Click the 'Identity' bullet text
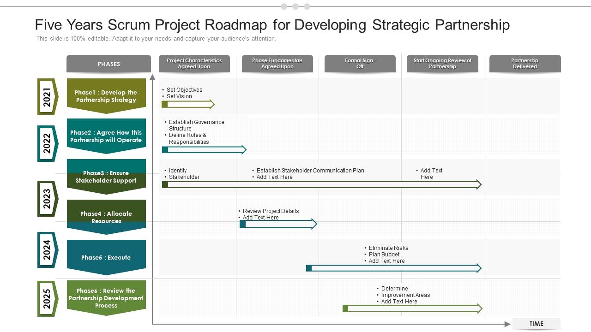 click(x=178, y=171)
